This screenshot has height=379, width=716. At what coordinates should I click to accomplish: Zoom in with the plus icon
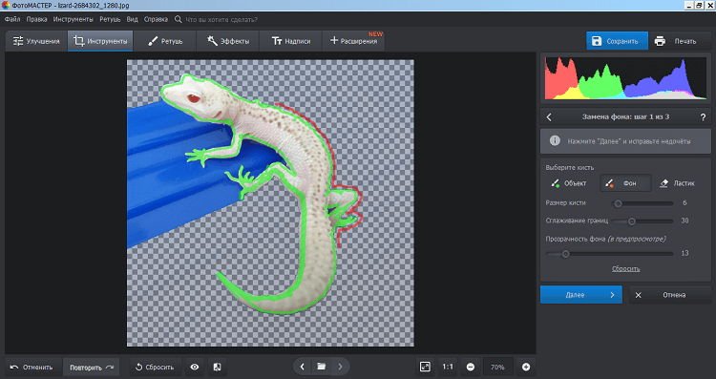click(526, 367)
